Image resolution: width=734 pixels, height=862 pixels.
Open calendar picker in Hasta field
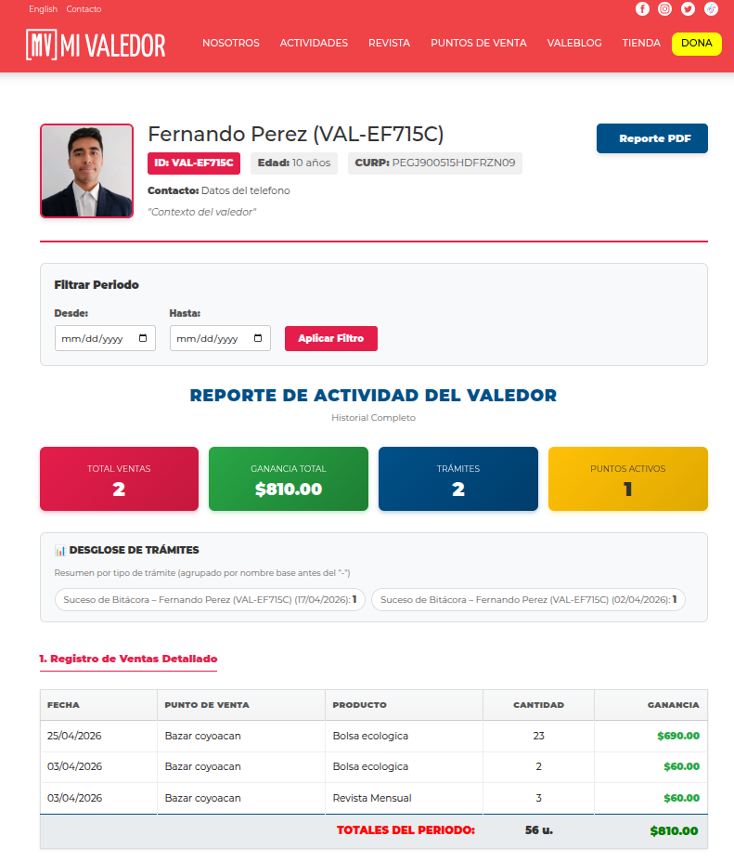point(258,338)
